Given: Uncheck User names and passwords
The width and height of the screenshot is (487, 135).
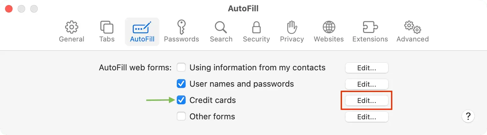Looking at the screenshot, I should click(181, 84).
